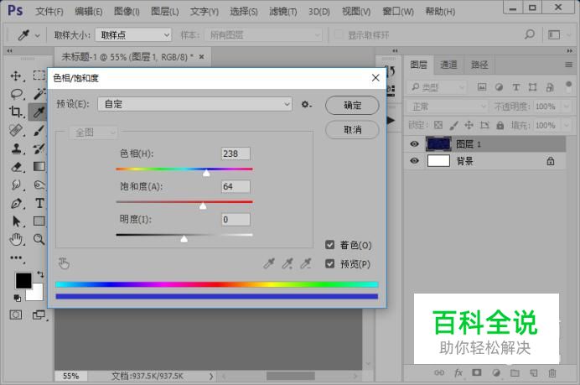The image size is (580, 385).
Task: Open the 全图 channel range dropdown
Action: (x=94, y=133)
